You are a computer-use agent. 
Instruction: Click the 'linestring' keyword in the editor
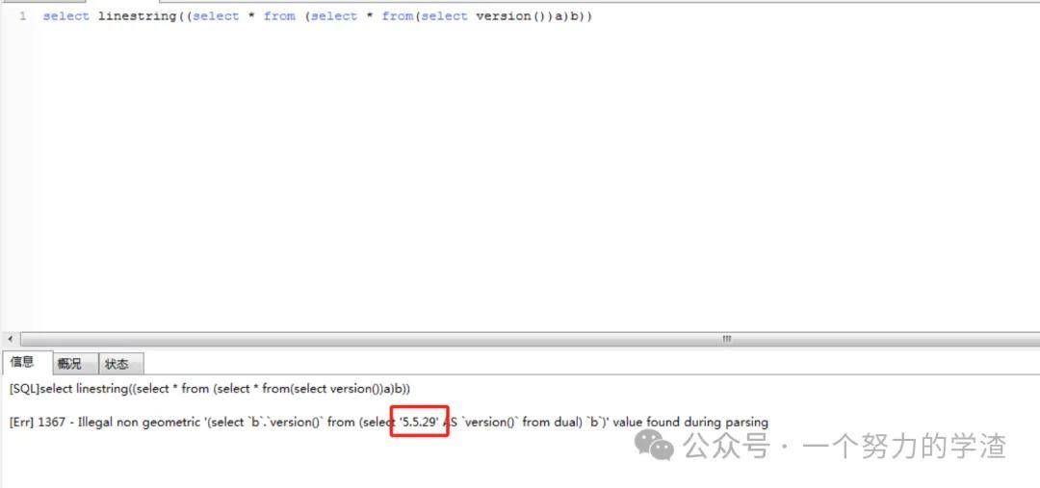tap(137, 16)
